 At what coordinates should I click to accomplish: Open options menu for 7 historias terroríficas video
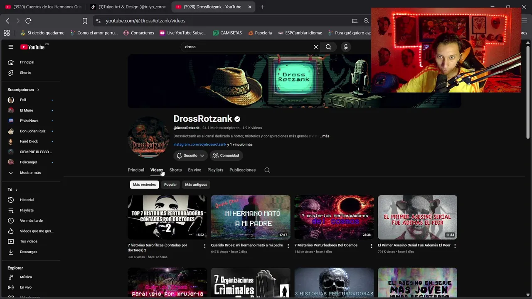pyautogui.click(x=204, y=246)
